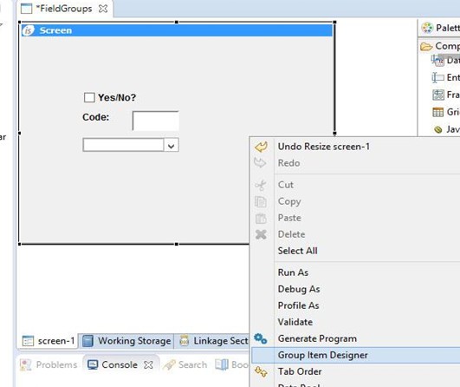
Task: Select the Screen title bar
Action: pos(177,30)
